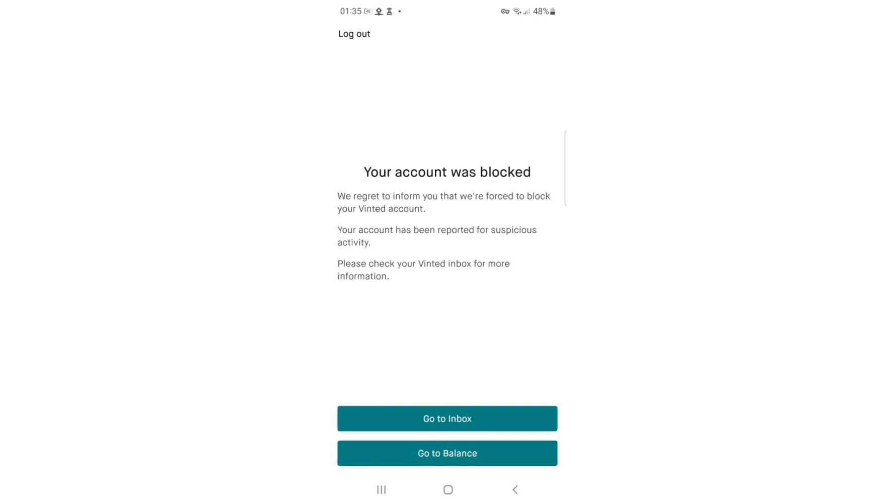Tap the Wi-Fi status icon

click(516, 11)
